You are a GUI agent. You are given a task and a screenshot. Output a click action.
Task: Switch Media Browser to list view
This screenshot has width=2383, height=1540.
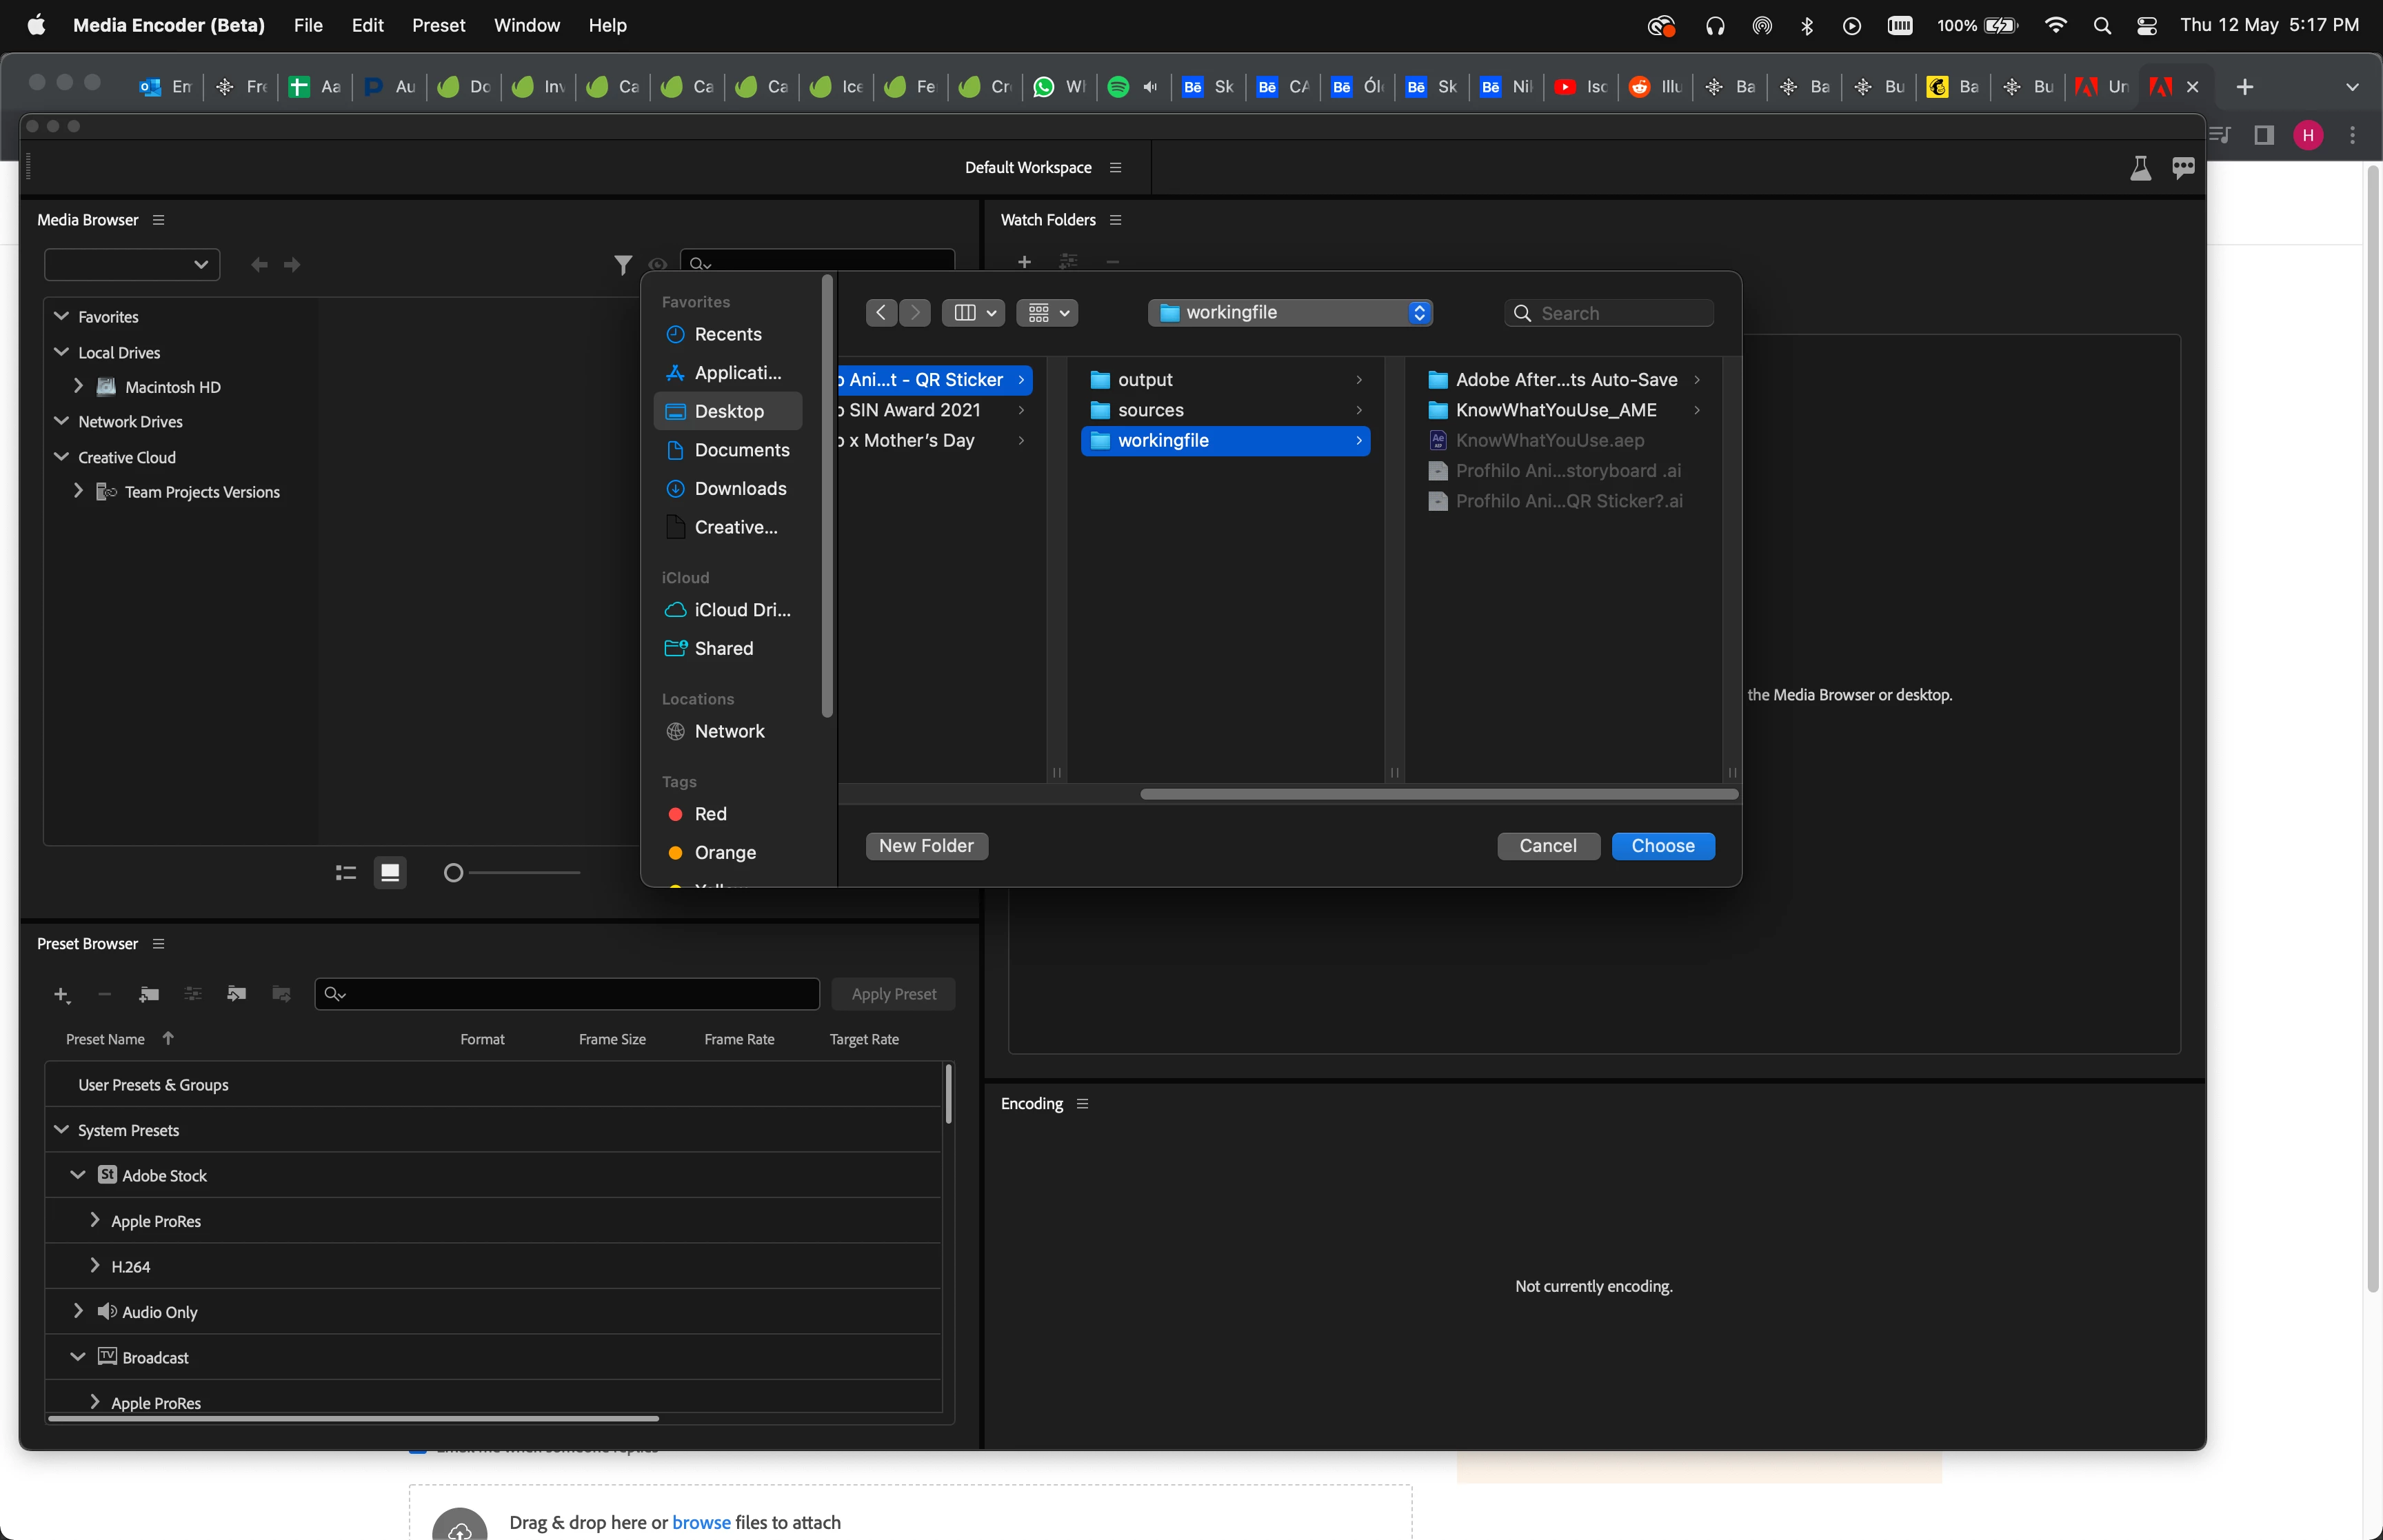[x=346, y=873]
